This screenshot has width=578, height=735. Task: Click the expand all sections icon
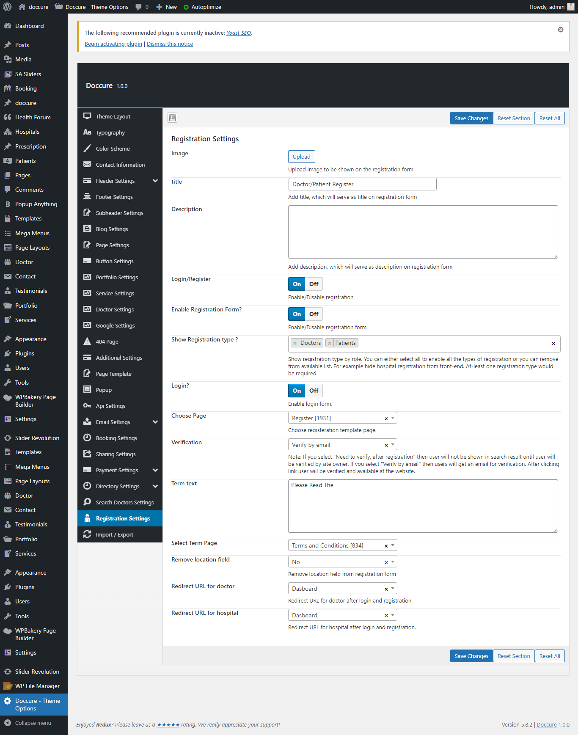pyautogui.click(x=172, y=118)
